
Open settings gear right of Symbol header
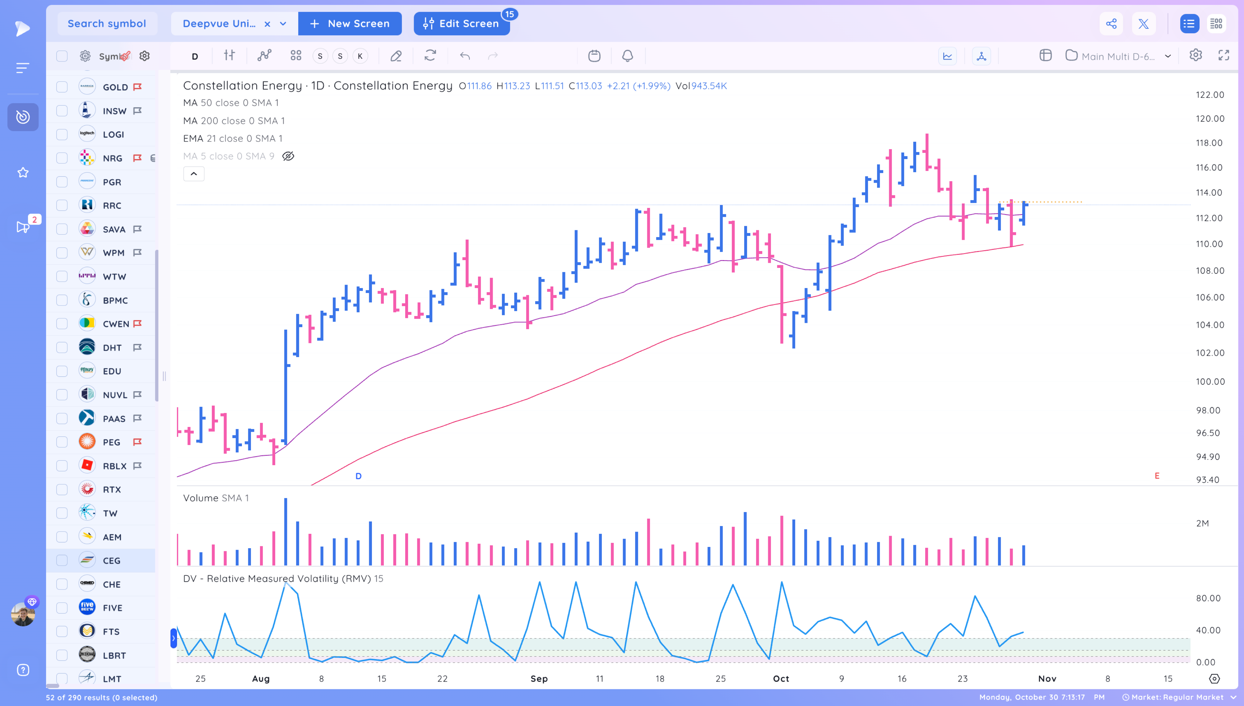tap(145, 56)
